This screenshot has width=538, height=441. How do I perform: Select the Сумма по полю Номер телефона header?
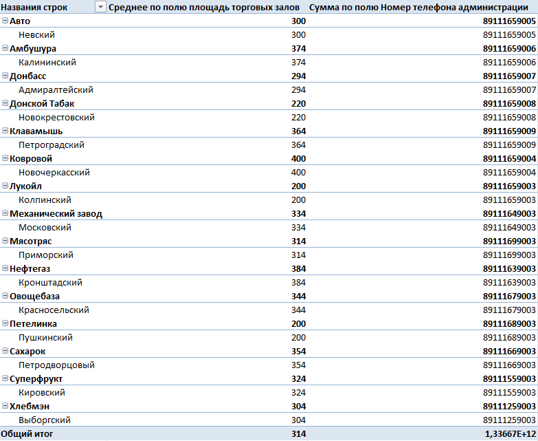(x=418, y=7)
